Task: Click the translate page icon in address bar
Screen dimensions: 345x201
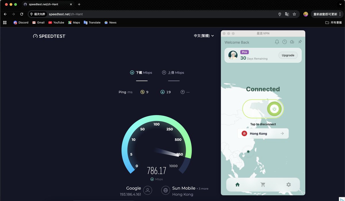Action: [287, 14]
